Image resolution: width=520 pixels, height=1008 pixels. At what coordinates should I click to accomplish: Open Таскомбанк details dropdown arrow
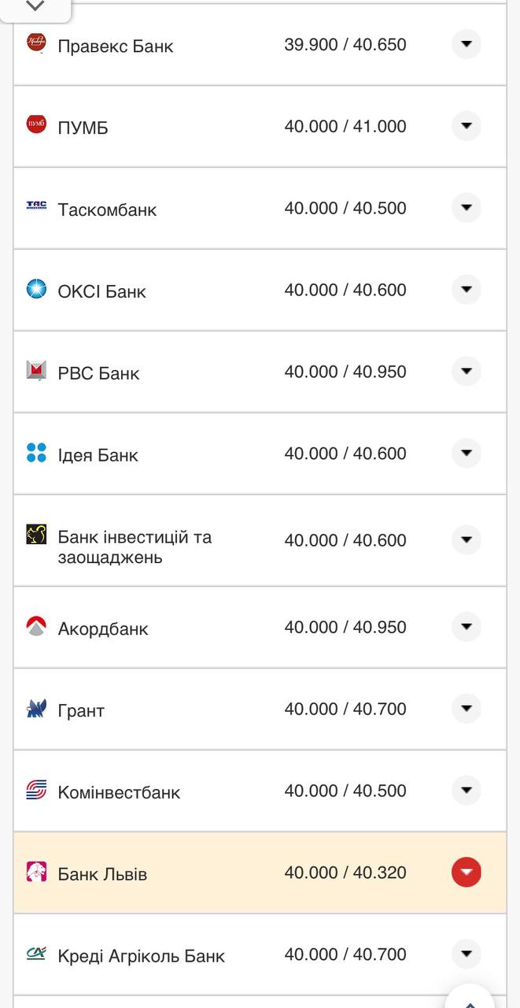[466, 208]
